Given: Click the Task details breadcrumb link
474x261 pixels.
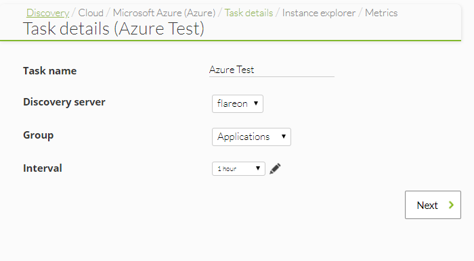Looking at the screenshot, I should 249,13.
